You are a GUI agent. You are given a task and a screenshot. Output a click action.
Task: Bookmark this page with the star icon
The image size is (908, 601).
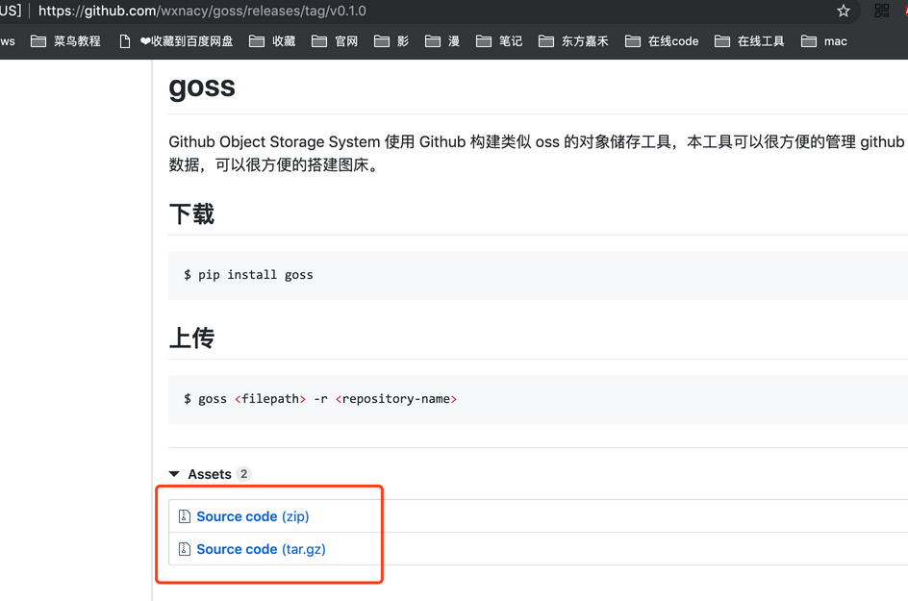tap(844, 11)
